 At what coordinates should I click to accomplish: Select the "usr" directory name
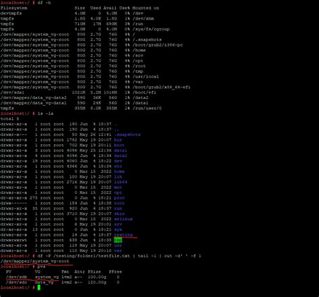point(118,246)
